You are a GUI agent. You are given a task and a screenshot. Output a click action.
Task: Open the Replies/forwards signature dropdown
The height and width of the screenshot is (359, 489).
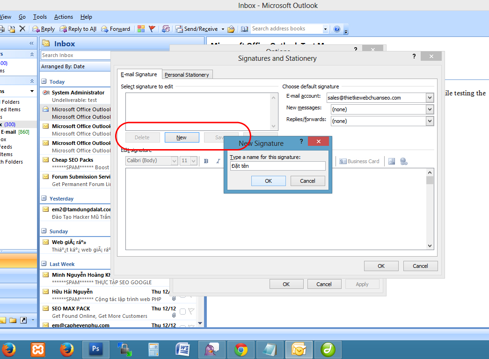(430, 121)
